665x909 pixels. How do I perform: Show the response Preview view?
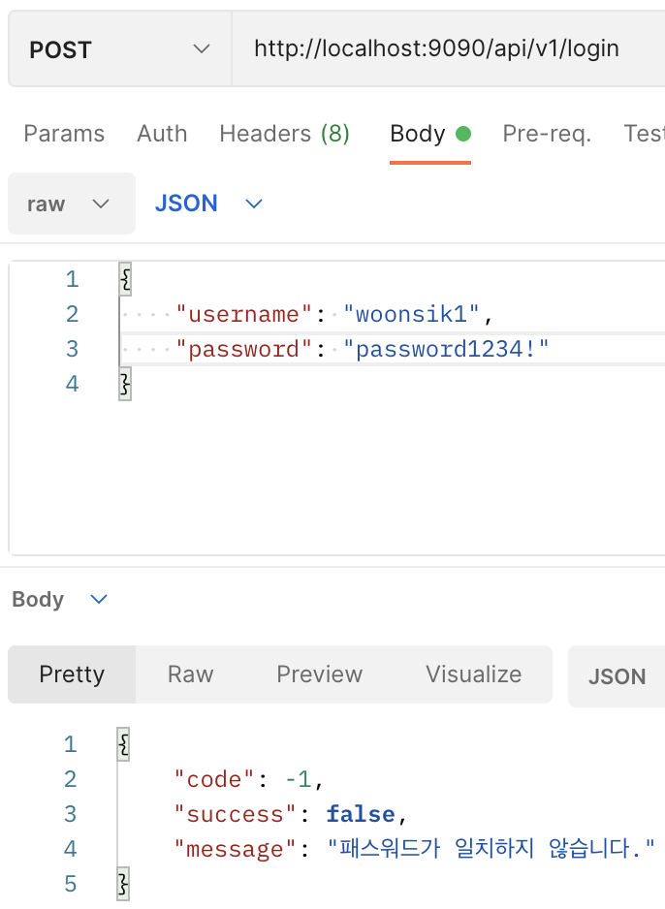pos(319,674)
